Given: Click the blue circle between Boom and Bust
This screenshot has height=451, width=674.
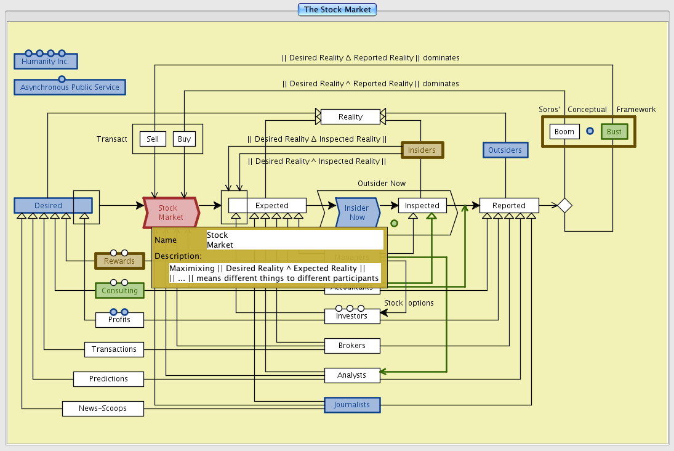Looking at the screenshot, I should pyautogui.click(x=590, y=131).
